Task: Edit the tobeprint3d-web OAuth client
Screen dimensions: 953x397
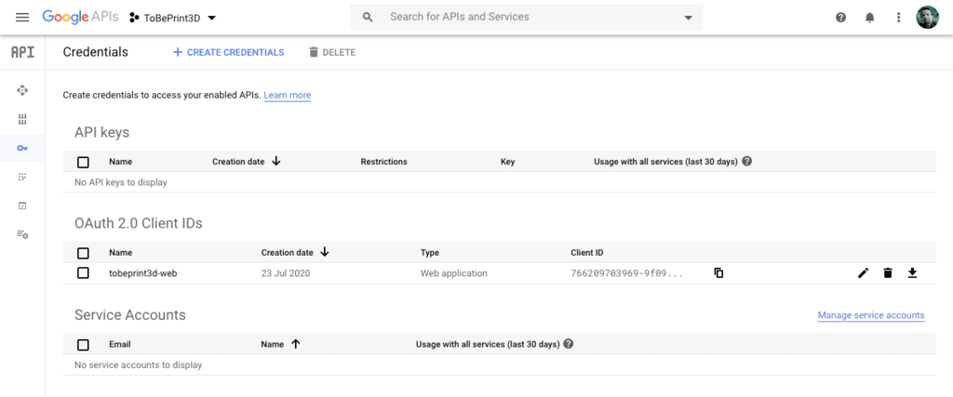Action: (864, 273)
